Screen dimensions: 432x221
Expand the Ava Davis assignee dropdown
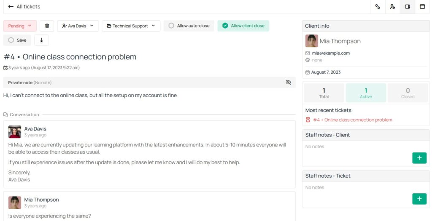point(78,26)
